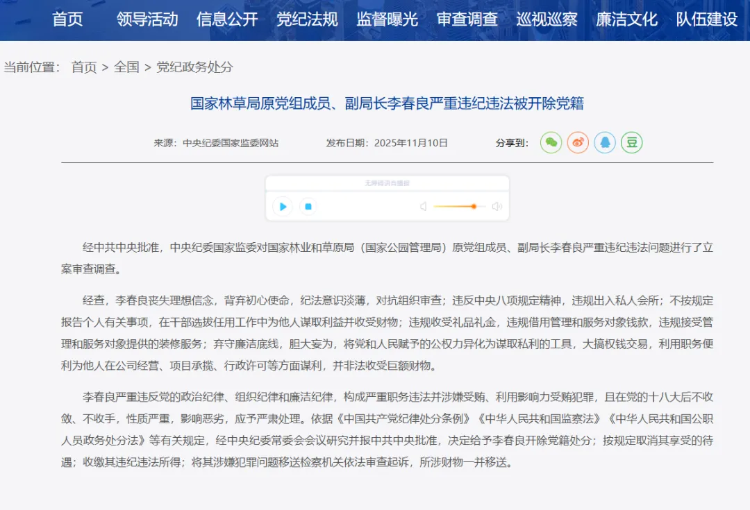Click paragraph beginning 李春良严重违反党的政治纪律

point(387,430)
